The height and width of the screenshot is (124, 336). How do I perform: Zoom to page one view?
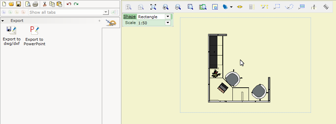click(x=128, y=7)
